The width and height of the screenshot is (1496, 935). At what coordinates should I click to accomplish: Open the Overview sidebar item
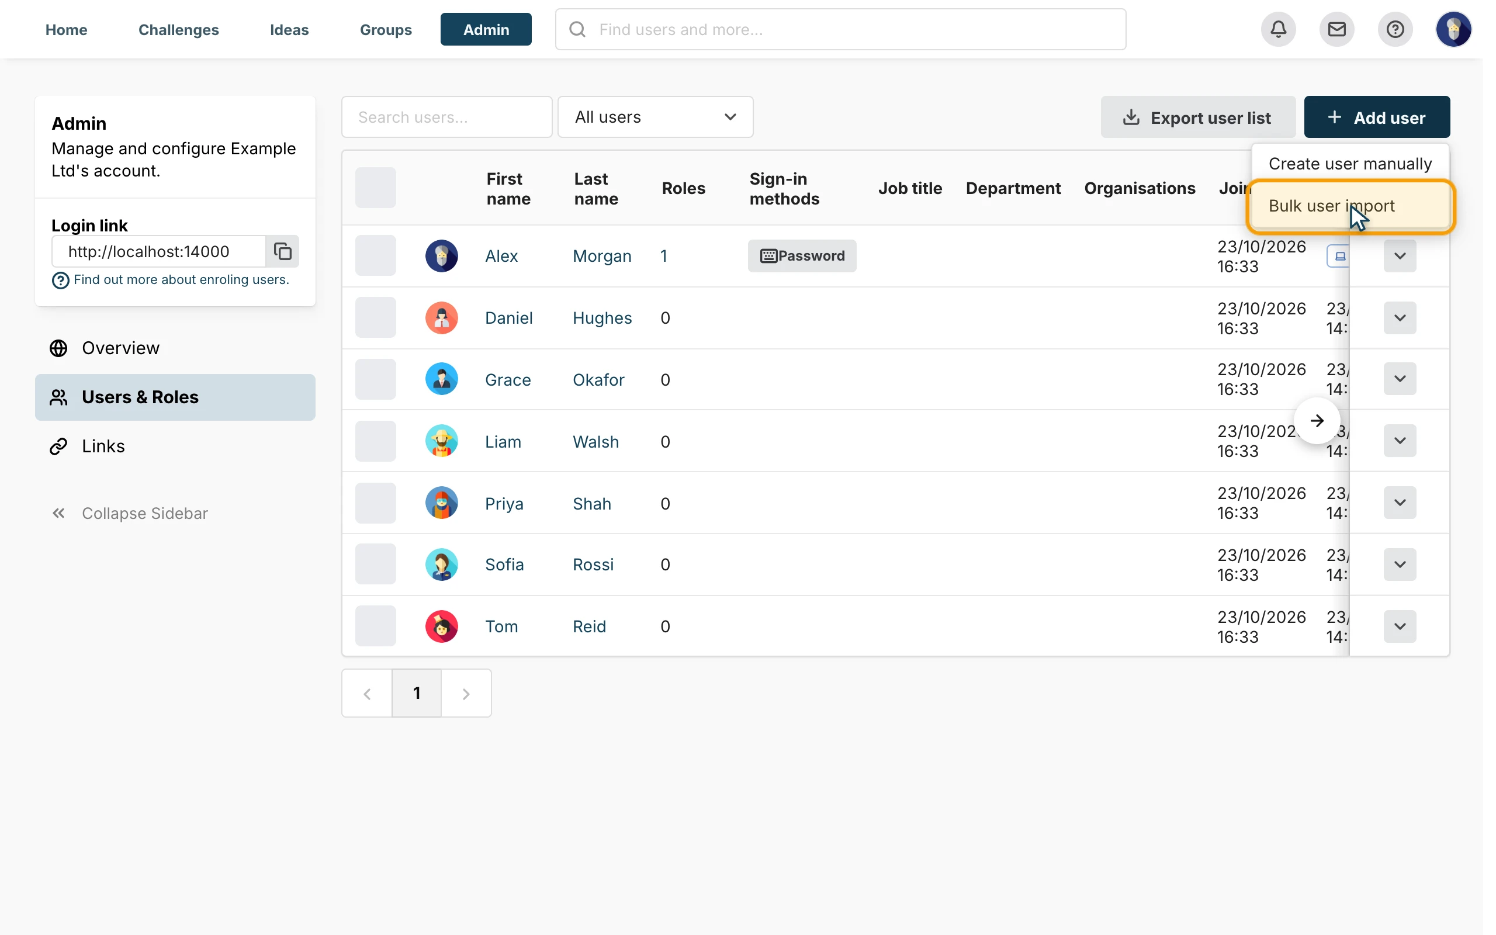(175, 348)
